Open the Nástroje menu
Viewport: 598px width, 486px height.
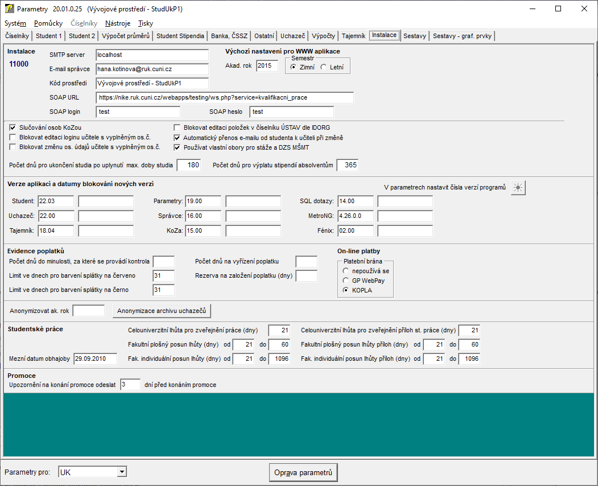coord(118,23)
